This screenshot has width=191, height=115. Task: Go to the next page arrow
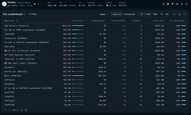pyautogui.click(x=22, y=110)
